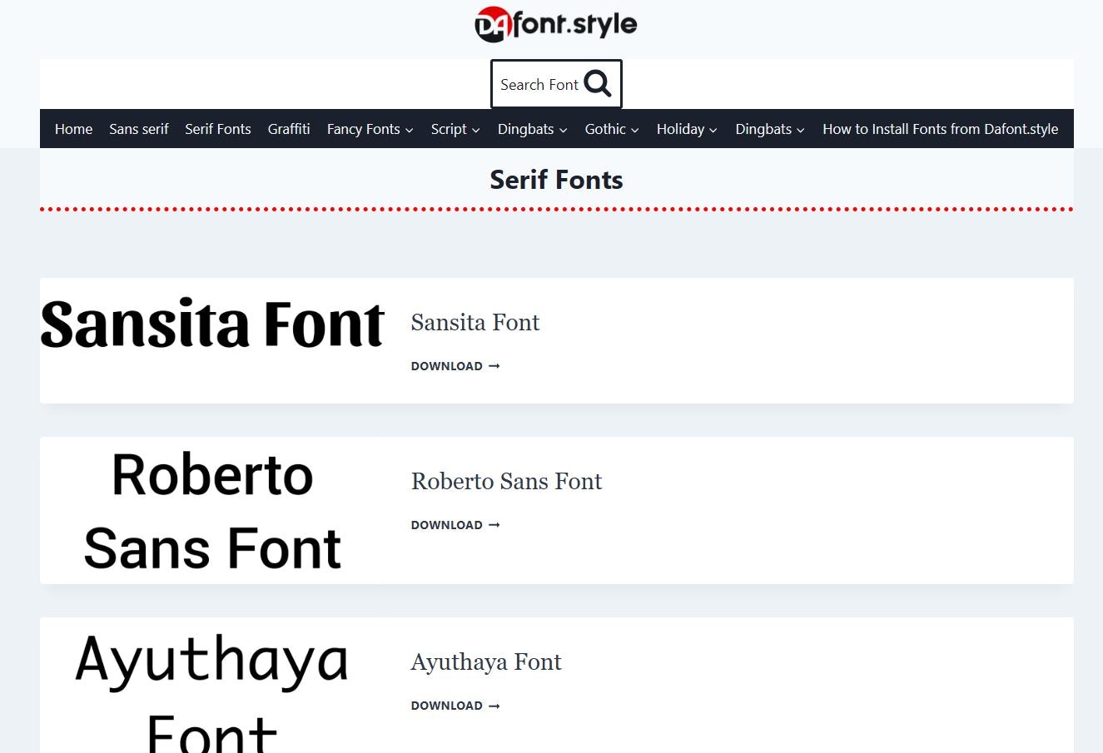This screenshot has height=753, width=1103.
Task: Click the arrow icon next to Sansita DOWNLOAD
Action: [494, 366]
